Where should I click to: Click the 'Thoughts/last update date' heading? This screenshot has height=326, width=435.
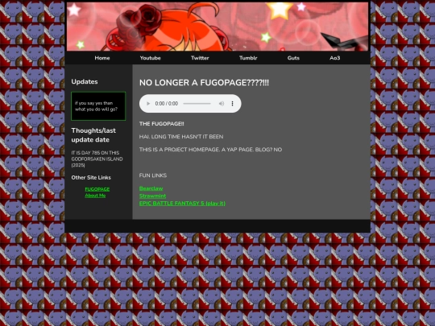[93, 135]
